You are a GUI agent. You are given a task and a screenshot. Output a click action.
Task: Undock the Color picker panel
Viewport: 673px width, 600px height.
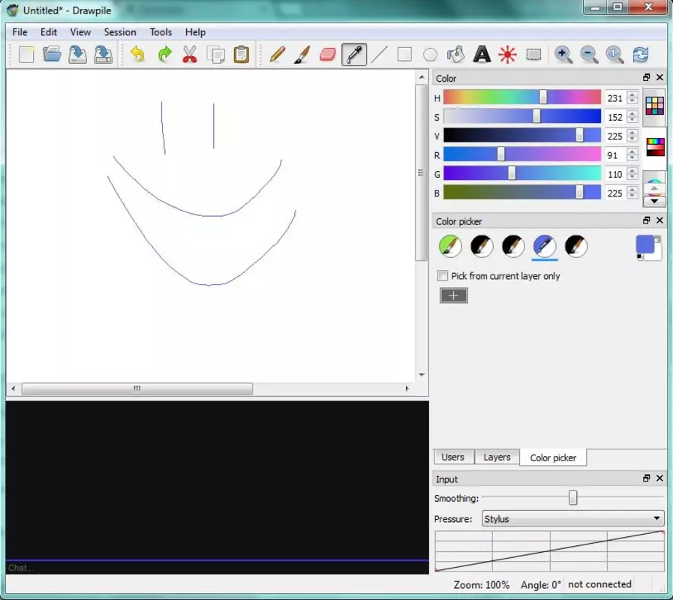[x=647, y=220]
